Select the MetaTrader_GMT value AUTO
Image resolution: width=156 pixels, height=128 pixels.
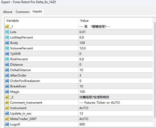[x=84, y=119]
